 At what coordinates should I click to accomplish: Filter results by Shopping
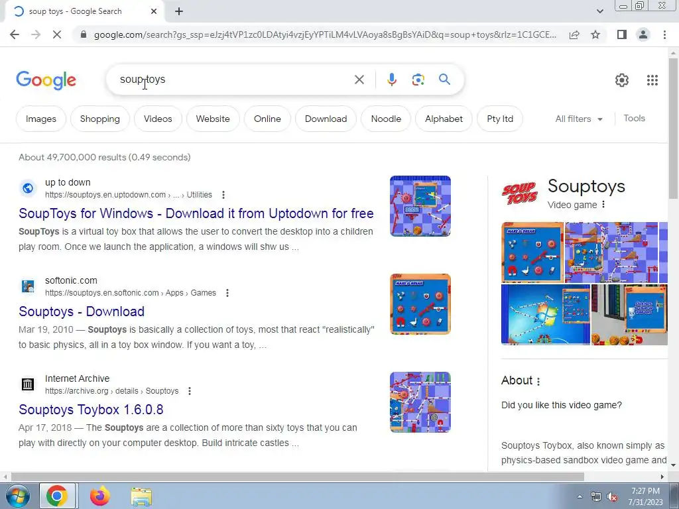[x=99, y=119]
